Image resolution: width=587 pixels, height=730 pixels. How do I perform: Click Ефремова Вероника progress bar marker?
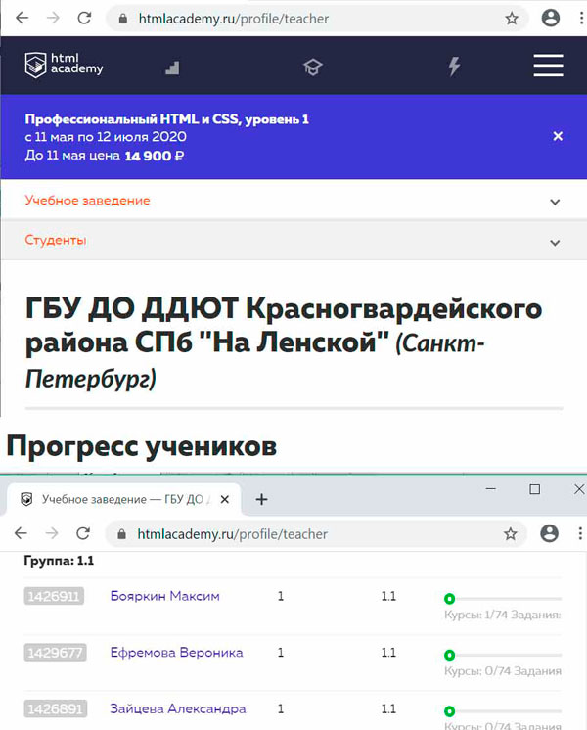tap(449, 655)
